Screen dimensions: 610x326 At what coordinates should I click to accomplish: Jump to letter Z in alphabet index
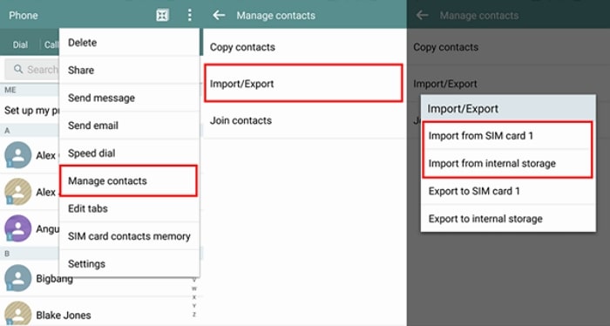pyautogui.click(x=194, y=315)
